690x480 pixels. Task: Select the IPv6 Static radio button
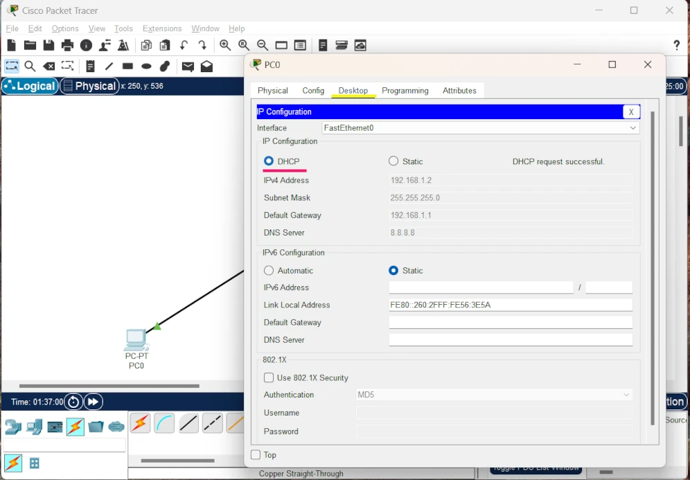[393, 271]
